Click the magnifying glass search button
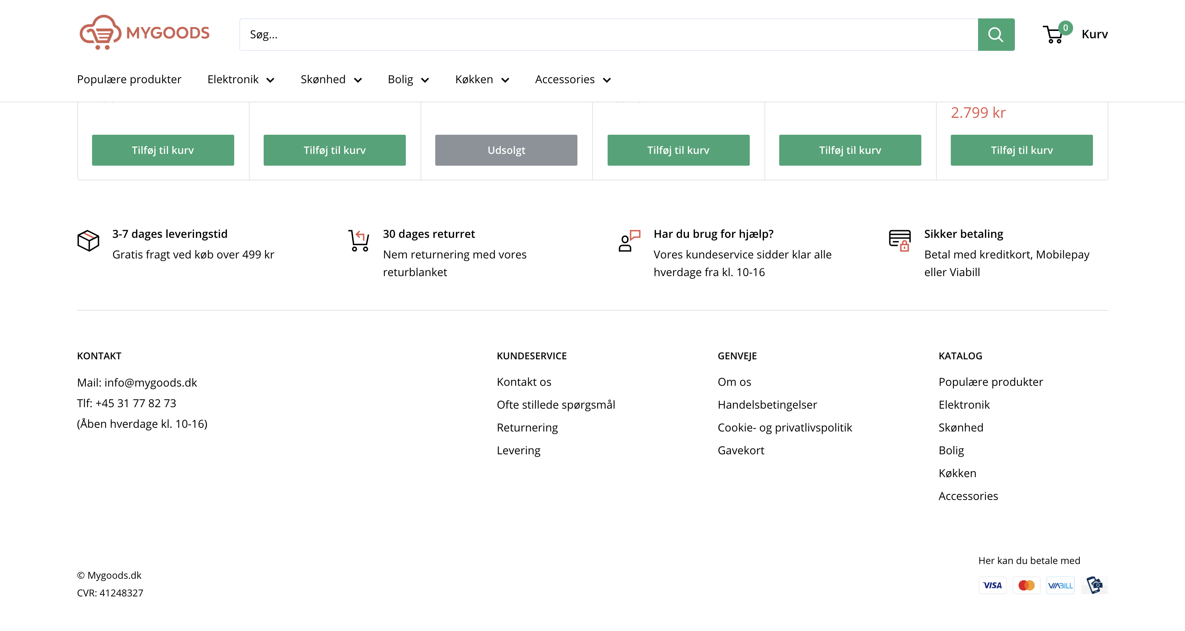The width and height of the screenshot is (1185, 631). [x=995, y=35]
